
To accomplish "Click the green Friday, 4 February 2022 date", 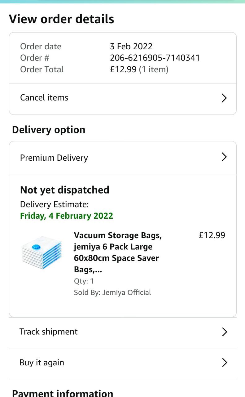I will click(x=67, y=216).
